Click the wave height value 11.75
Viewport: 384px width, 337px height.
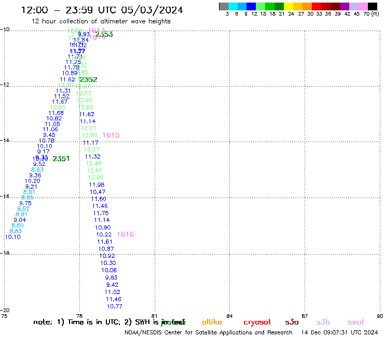click(x=101, y=213)
